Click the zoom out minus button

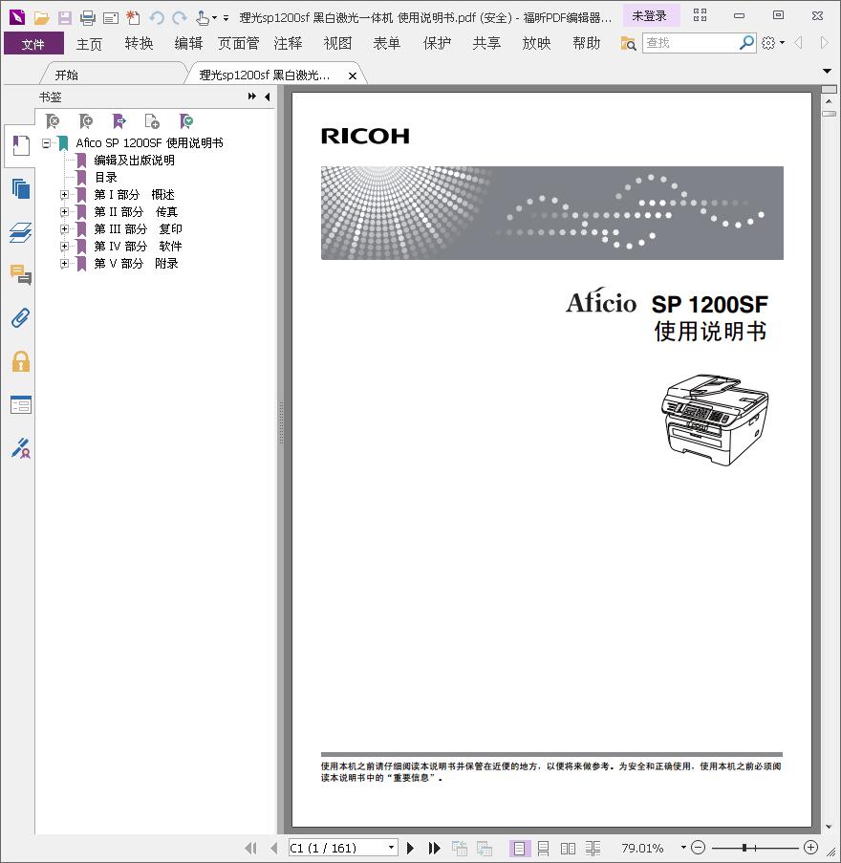pos(698,848)
